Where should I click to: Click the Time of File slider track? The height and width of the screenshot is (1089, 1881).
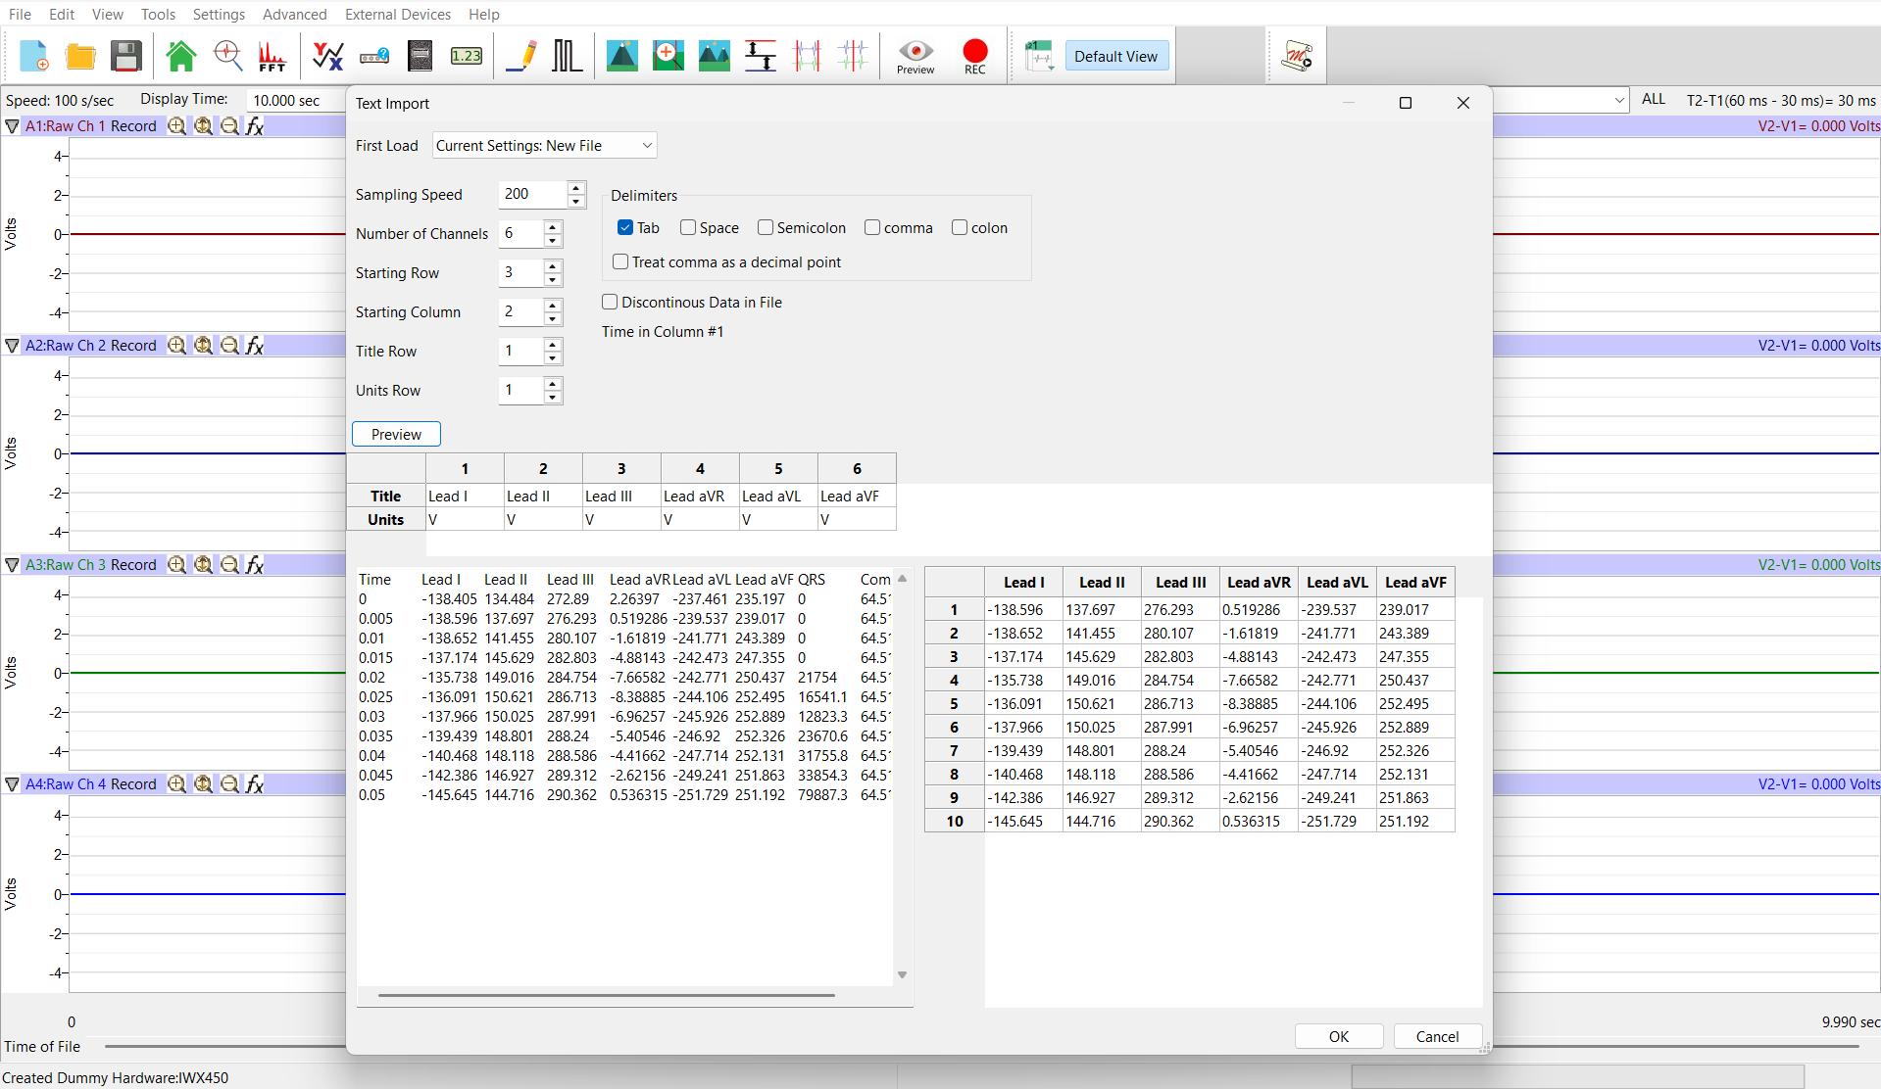[x=225, y=1046]
